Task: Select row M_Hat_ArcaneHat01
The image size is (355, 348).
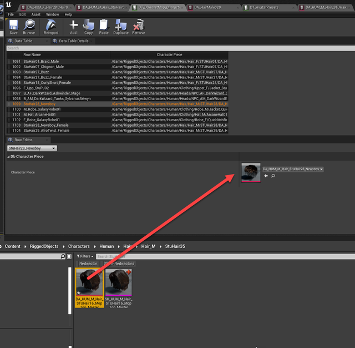Action: [117, 115]
